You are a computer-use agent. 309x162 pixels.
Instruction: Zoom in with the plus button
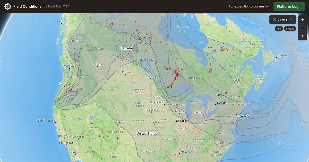[303, 20]
